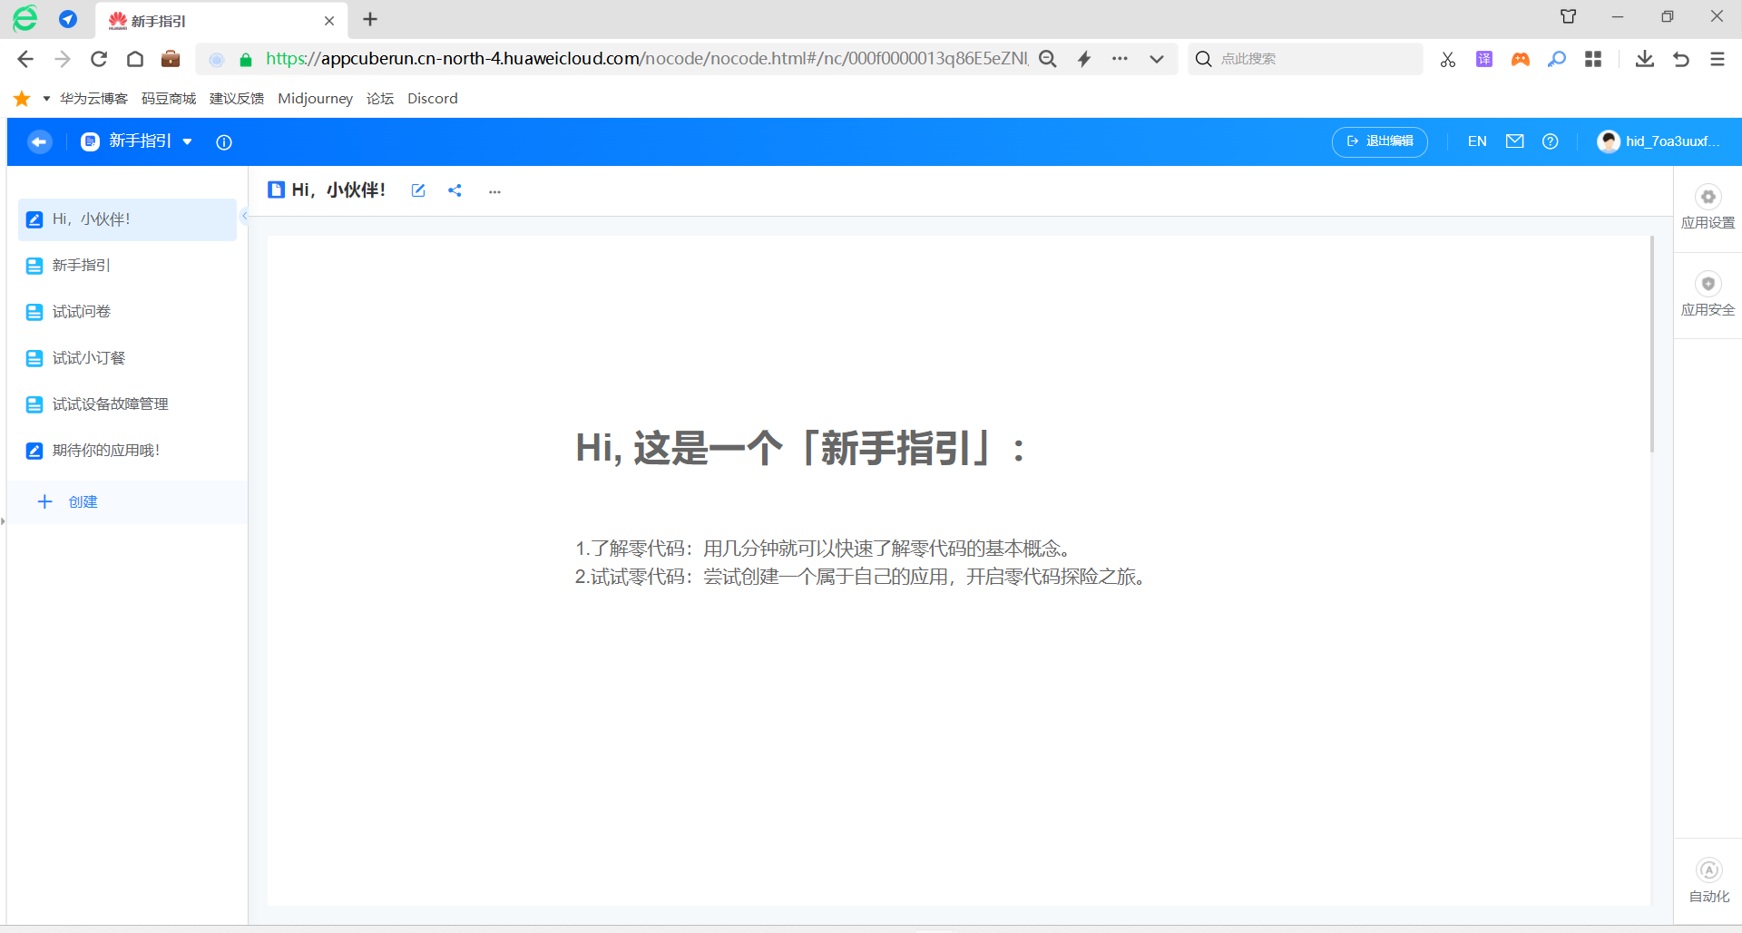This screenshot has height=933, width=1742.
Task: Click the scissors screenshot icon
Action: coord(1448,59)
